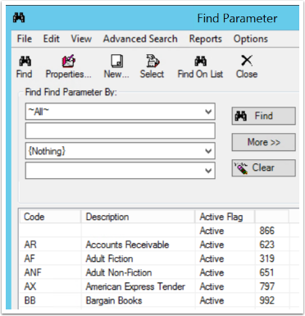Click the More >> button
Screen dimensions: 305x316
pyautogui.click(x=264, y=142)
